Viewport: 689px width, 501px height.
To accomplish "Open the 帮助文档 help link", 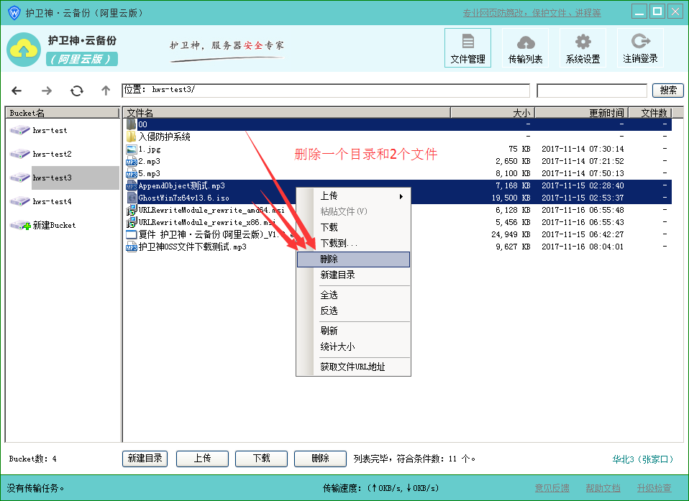I will [603, 488].
